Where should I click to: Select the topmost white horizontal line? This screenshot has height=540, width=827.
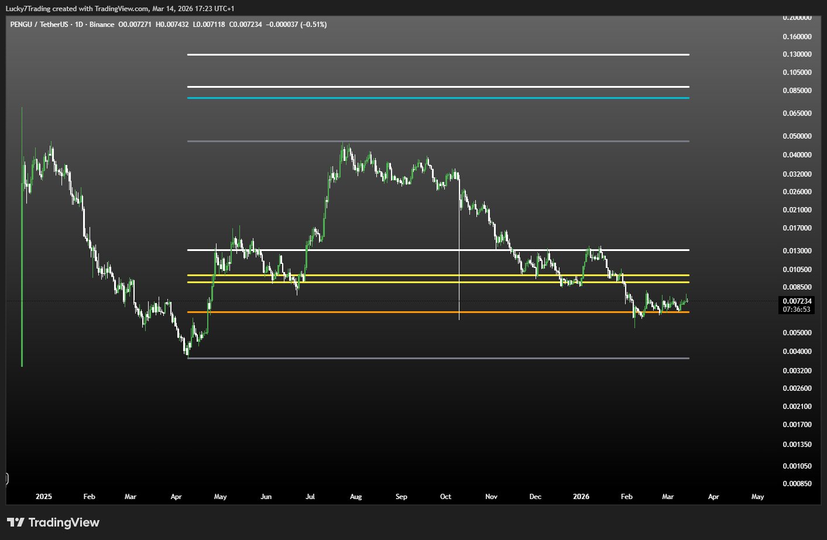tap(438, 54)
